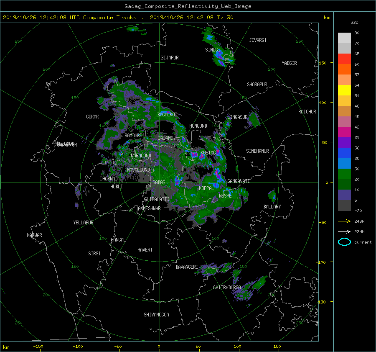Click the RAMDURG city label
This screenshot has height=352, width=376.
pos(133,136)
